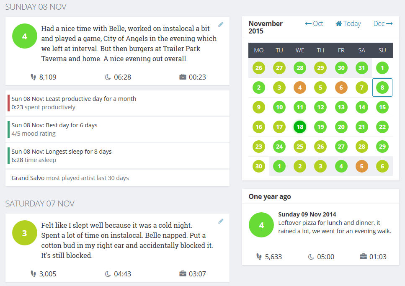This screenshot has width=405, height=286.
Task: Click the mood rating 3 circle for Saturday
Action: click(24, 233)
